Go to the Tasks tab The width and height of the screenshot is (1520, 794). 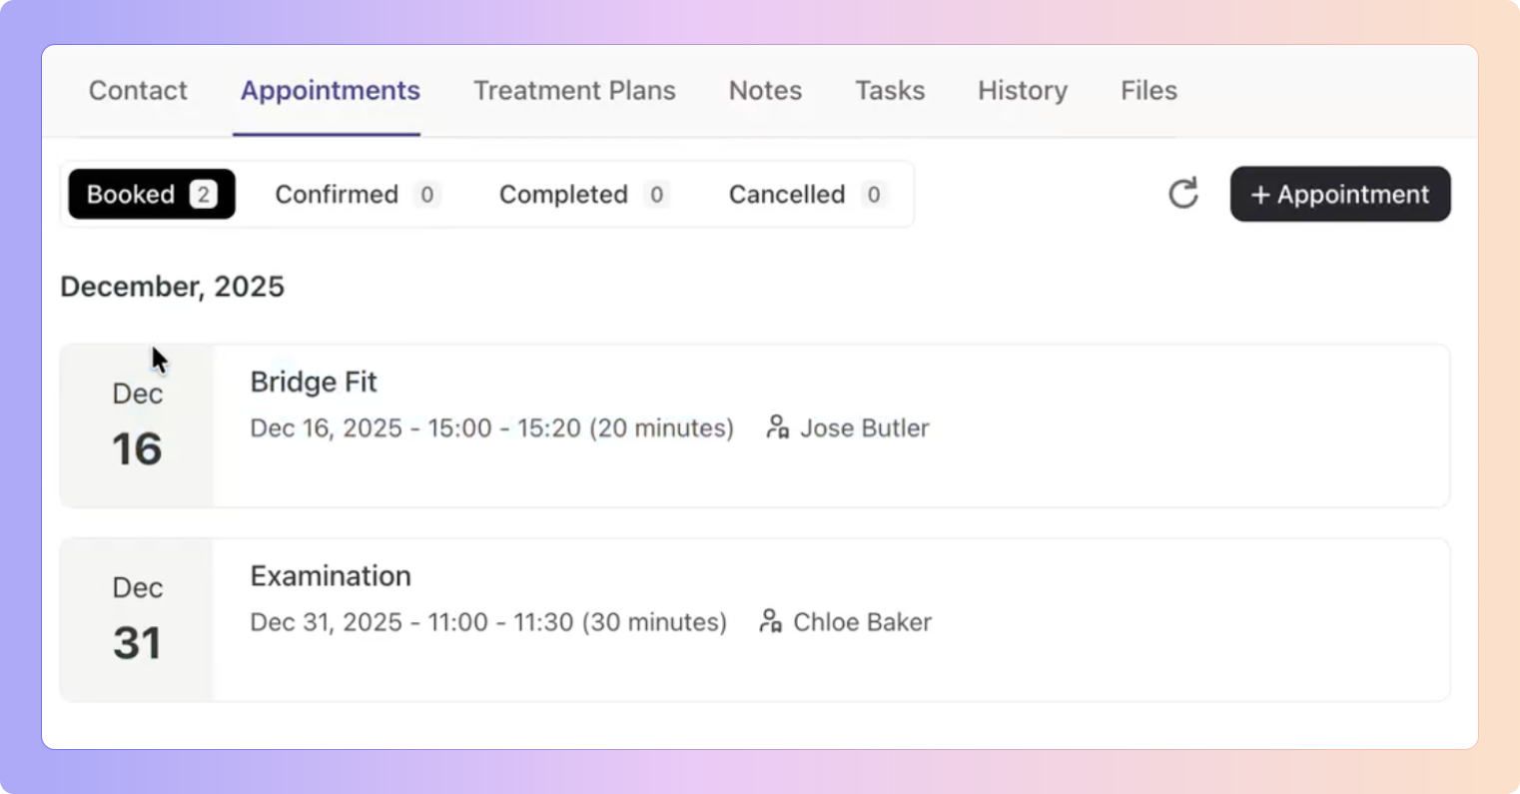click(890, 91)
